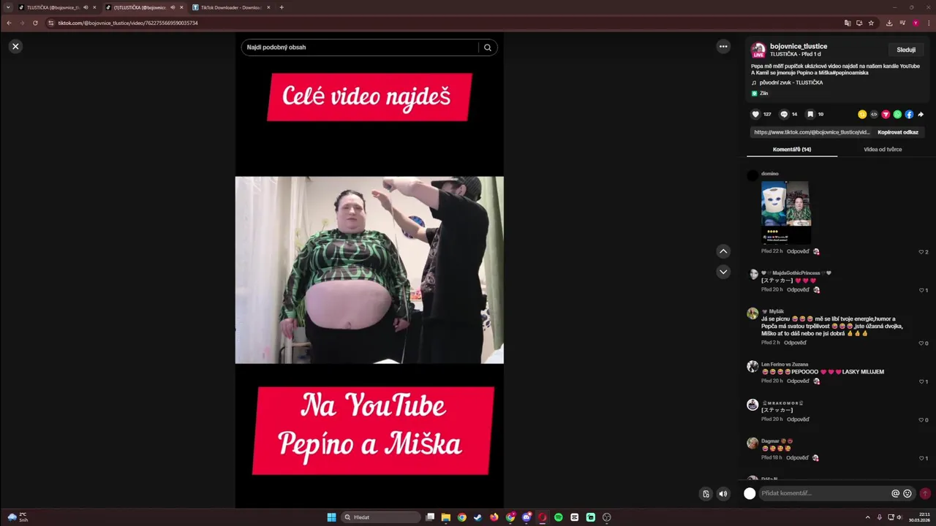Open a new browser tab with plus

(x=282, y=7)
